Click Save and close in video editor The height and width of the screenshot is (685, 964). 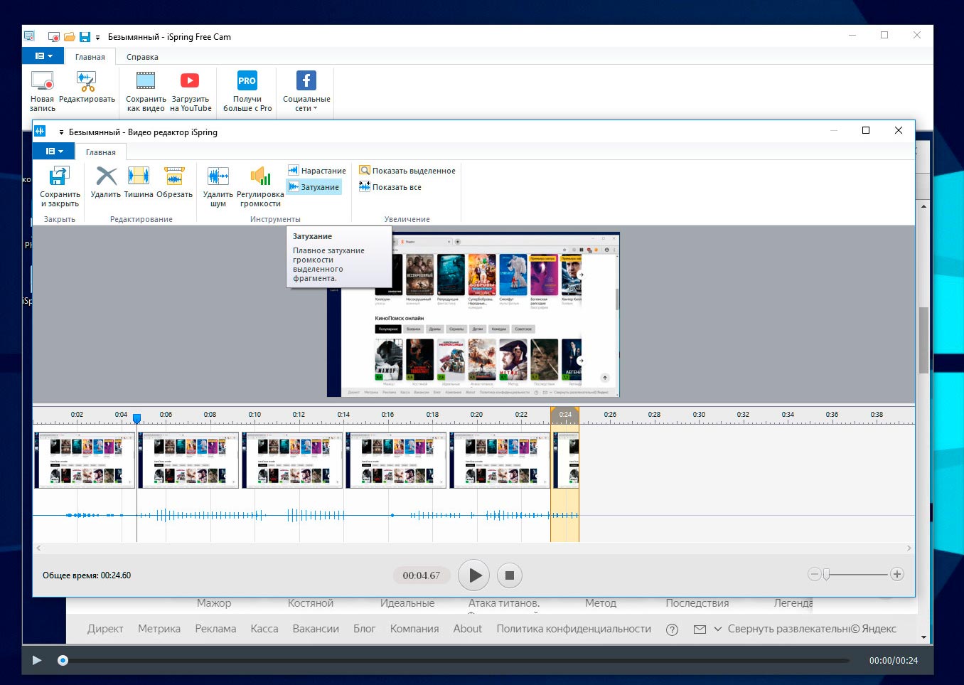60,186
